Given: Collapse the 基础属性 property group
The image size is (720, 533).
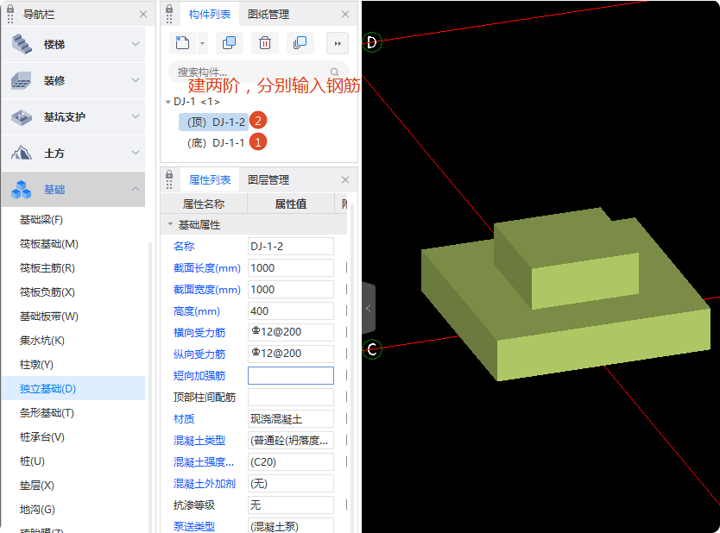Looking at the screenshot, I should click(x=170, y=225).
